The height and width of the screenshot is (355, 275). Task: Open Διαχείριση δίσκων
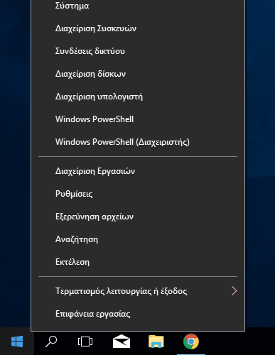(138, 74)
